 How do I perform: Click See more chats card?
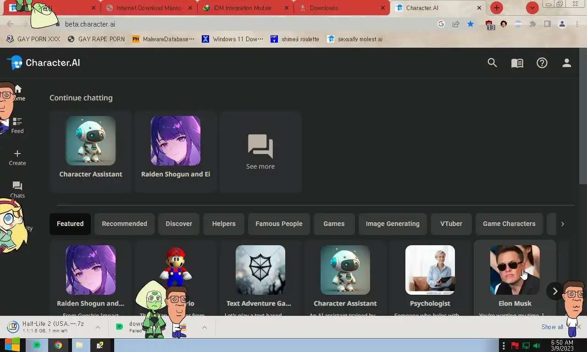coord(260,152)
